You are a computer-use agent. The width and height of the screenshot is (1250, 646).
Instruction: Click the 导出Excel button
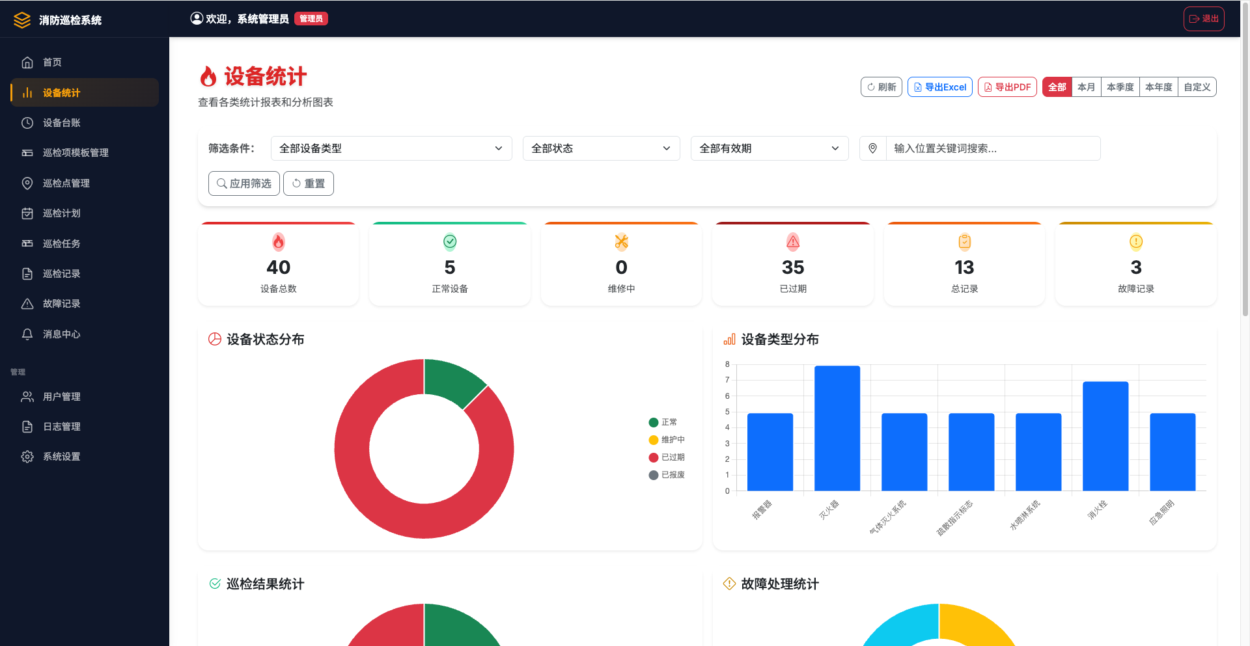940,87
